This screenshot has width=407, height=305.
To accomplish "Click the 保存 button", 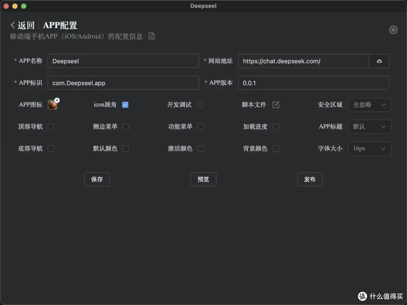I will coord(97,179).
